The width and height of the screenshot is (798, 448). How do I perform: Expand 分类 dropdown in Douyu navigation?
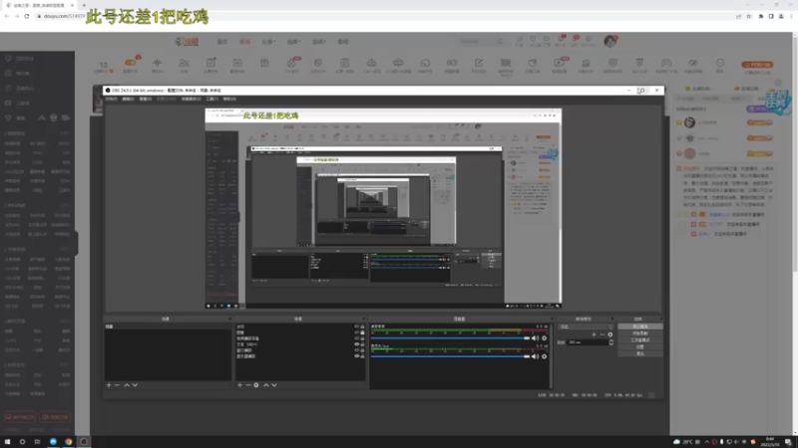point(268,42)
